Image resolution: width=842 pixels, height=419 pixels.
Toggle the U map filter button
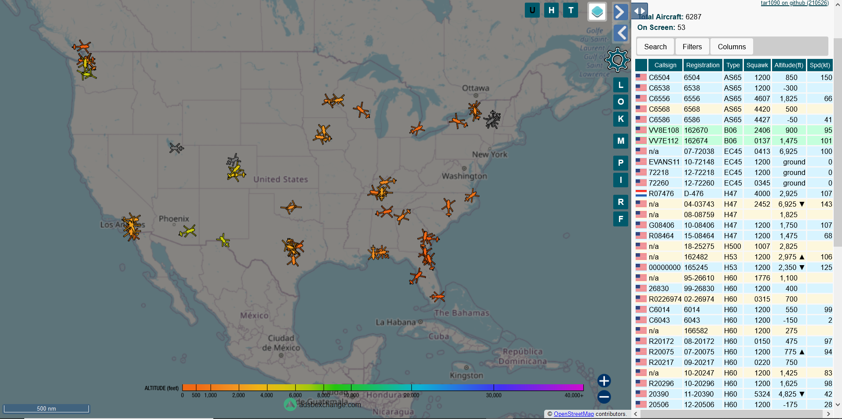pyautogui.click(x=532, y=10)
